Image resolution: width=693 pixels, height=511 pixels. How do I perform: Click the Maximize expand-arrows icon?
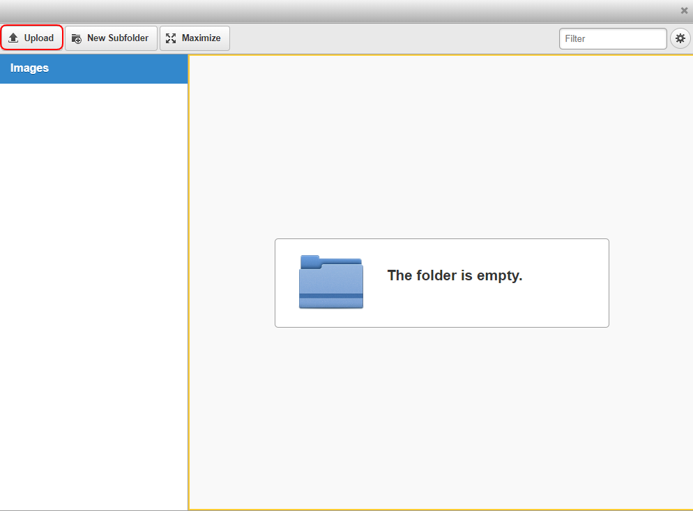[x=171, y=38]
